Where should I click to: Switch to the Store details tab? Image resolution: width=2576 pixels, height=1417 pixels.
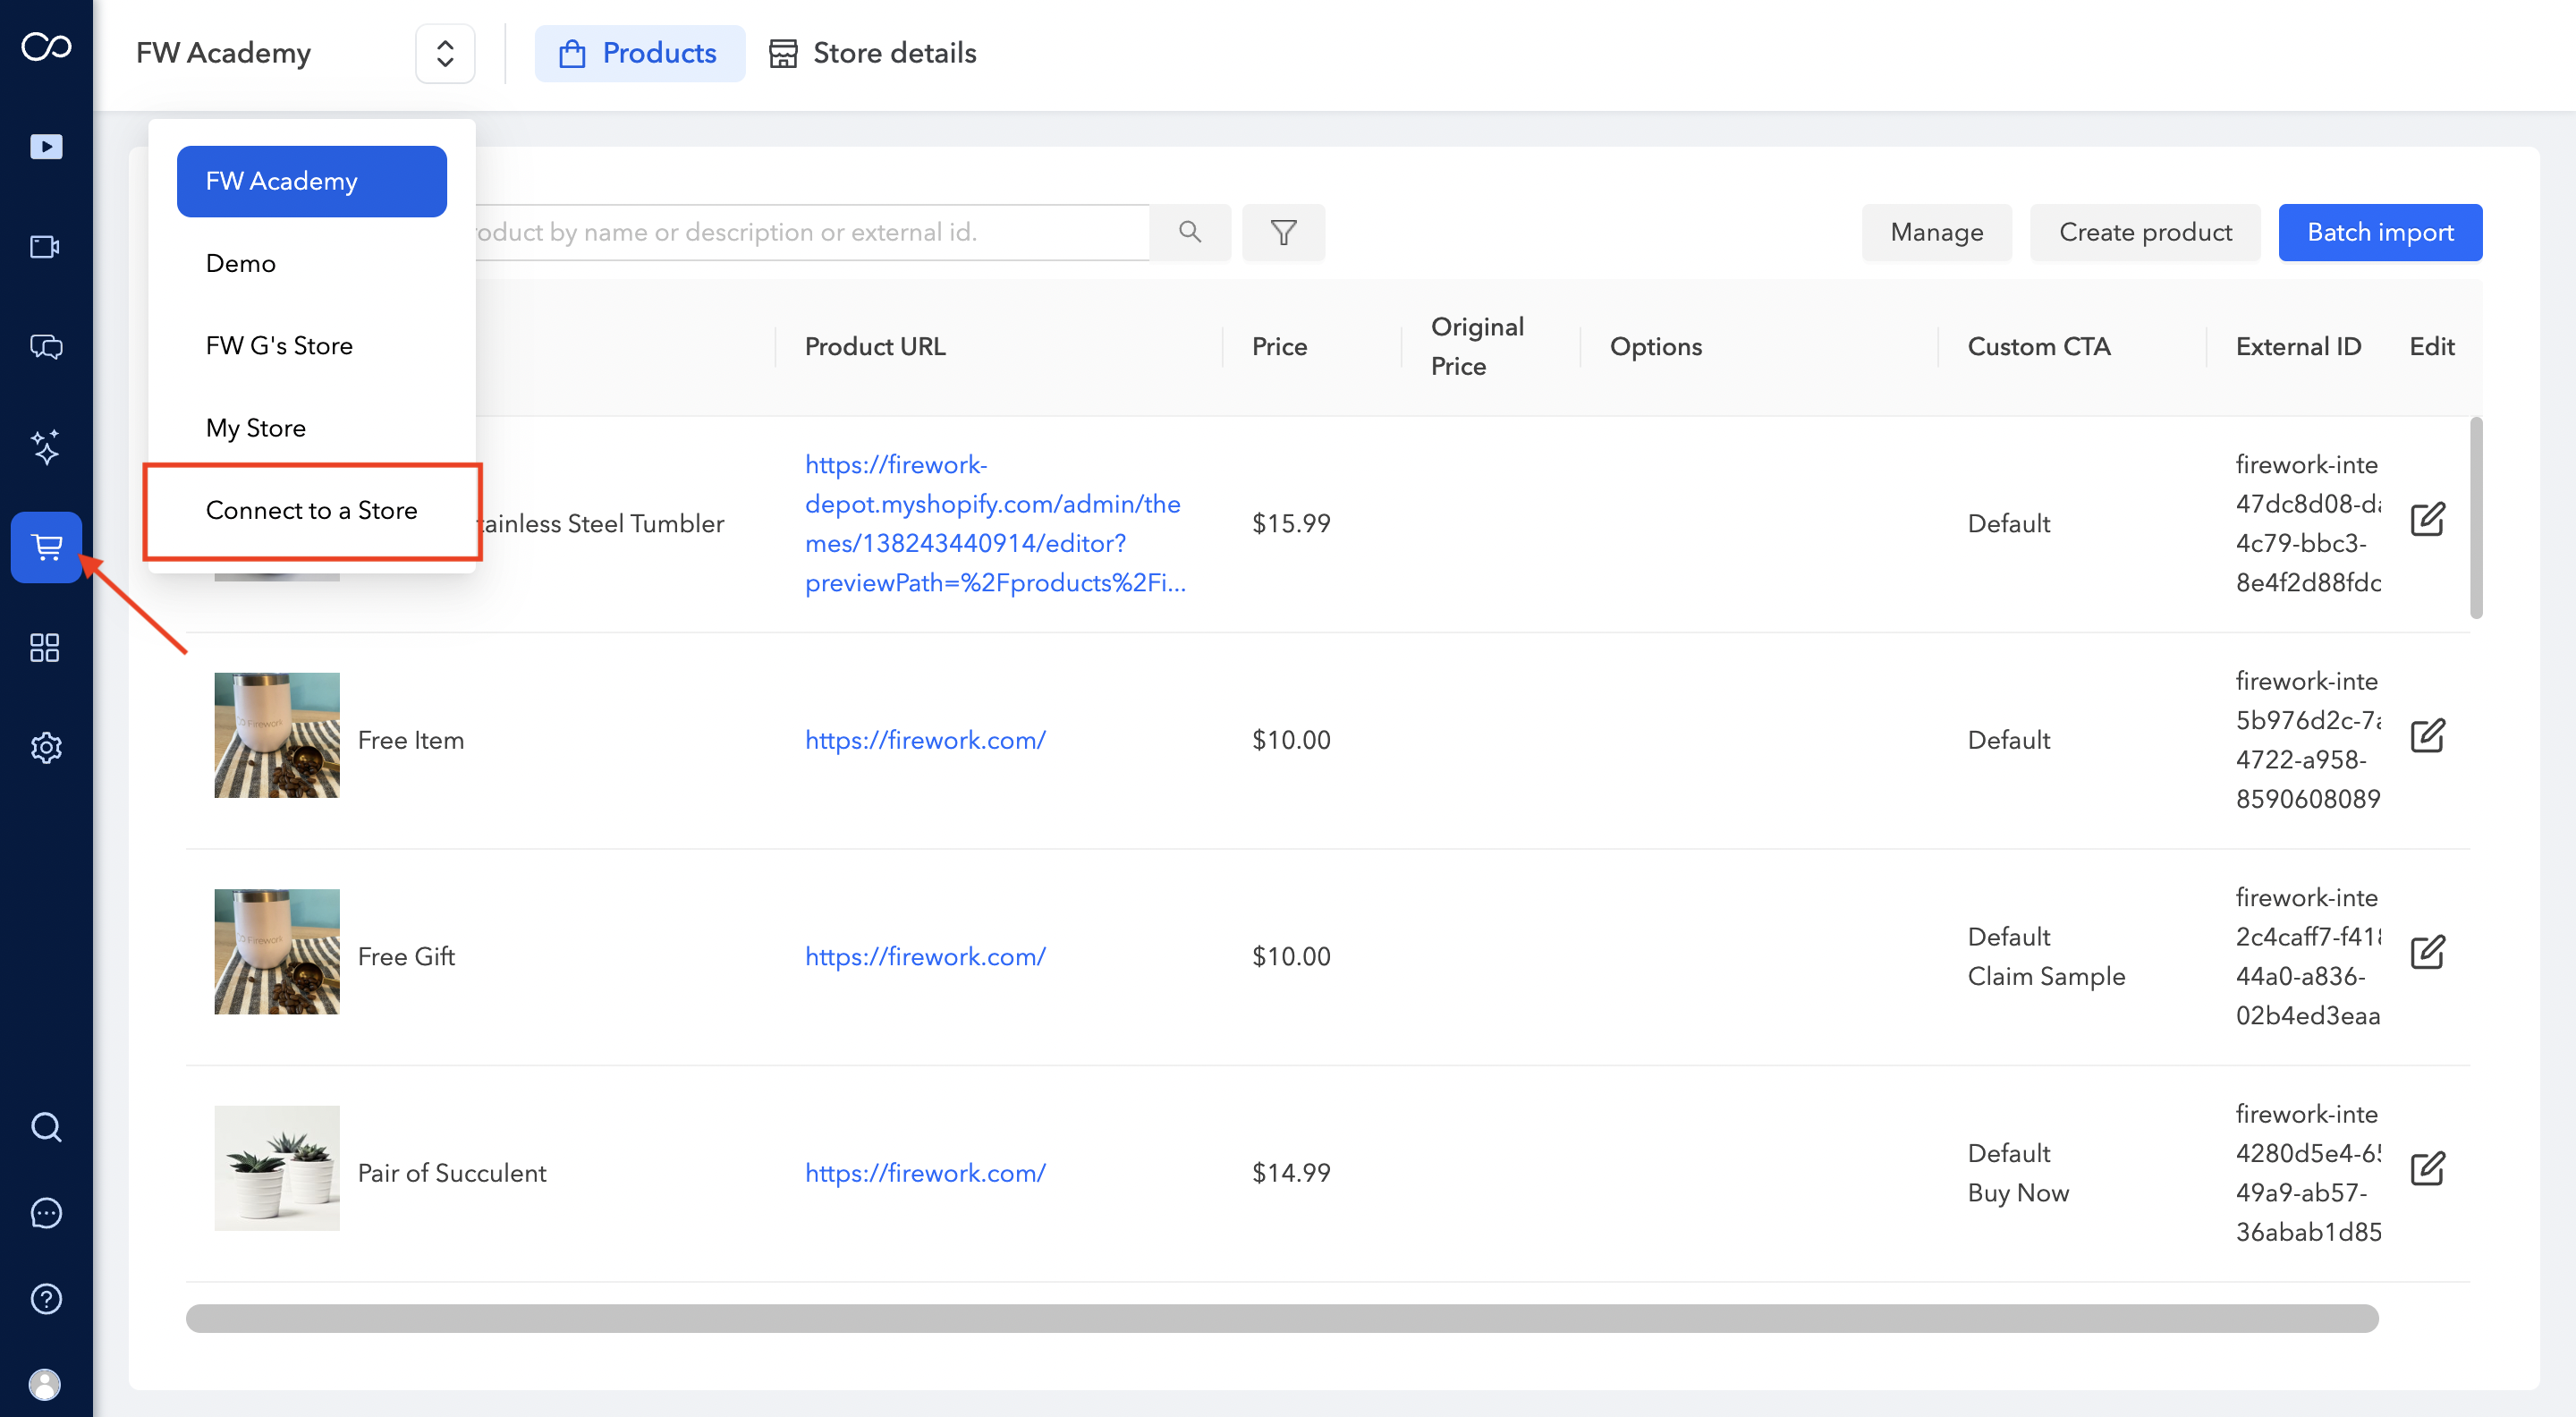872,53
